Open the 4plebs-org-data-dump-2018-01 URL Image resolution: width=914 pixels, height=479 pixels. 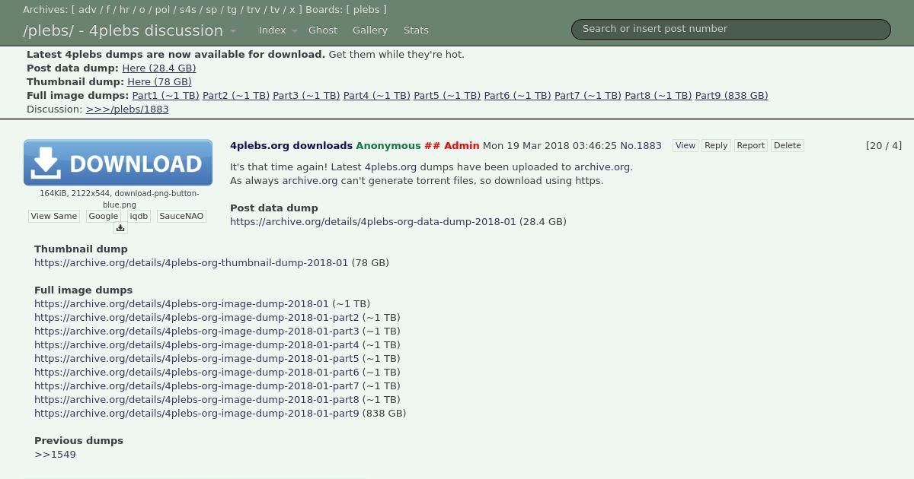point(373,222)
